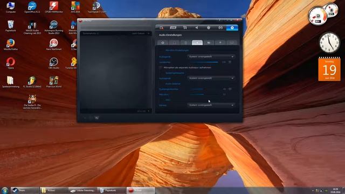Click the Audio-Einstellungen heading
This screenshot has width=345, height=194.
tap(170, 35)
